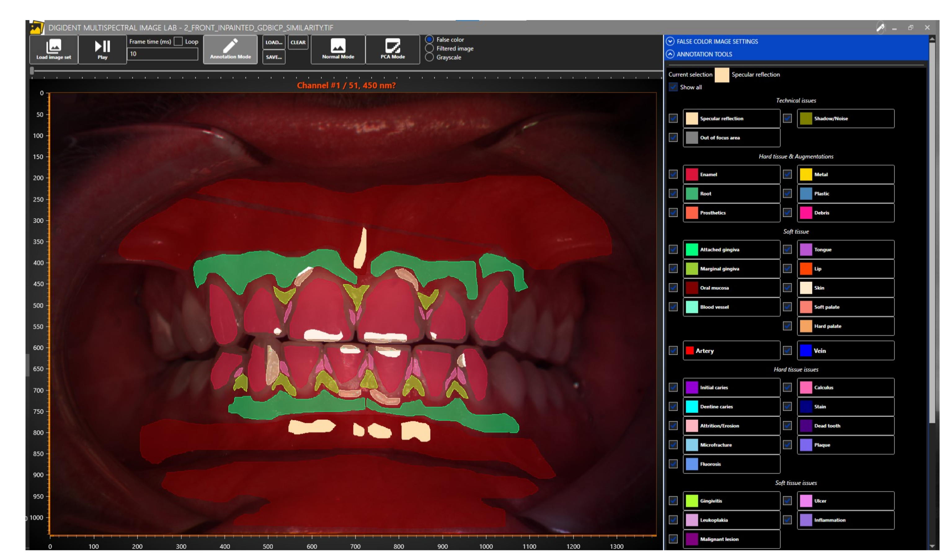This screenshot has height=560, width=950.
Task: Click the application logo icon
Action: [x=36, y=28]
